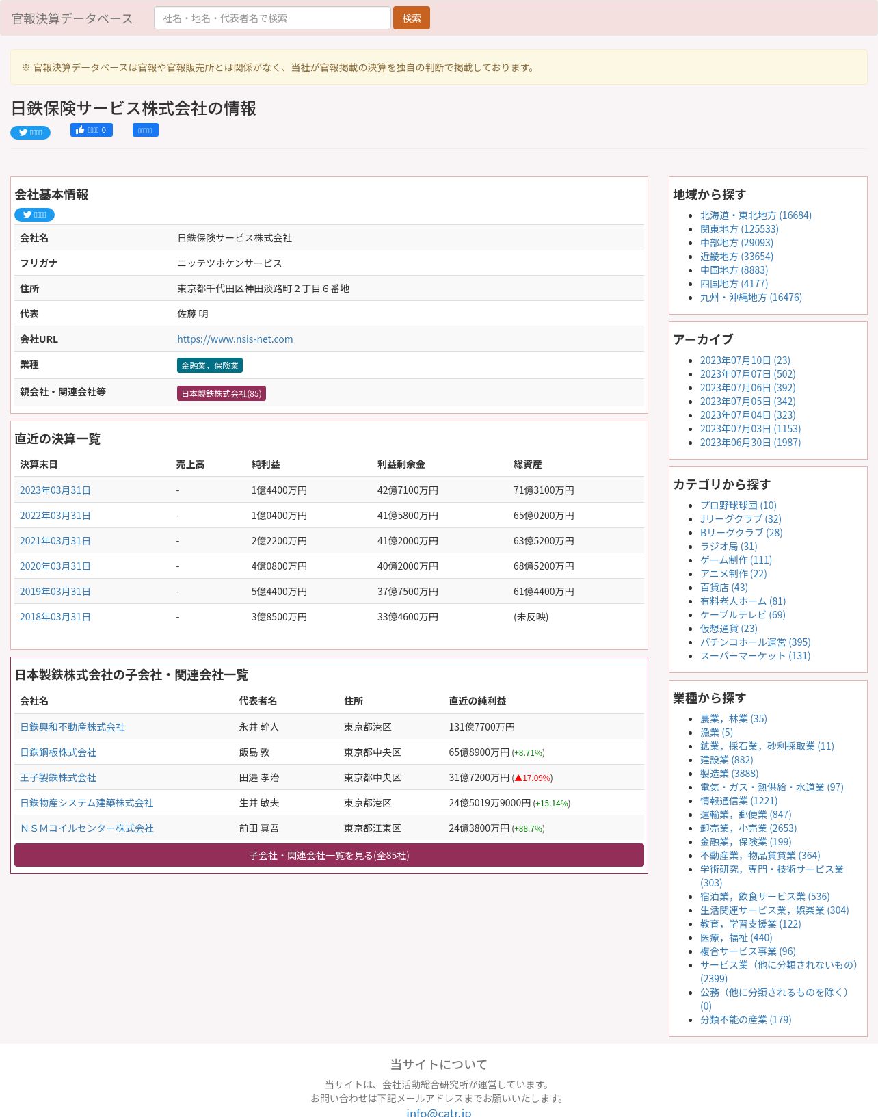Open ゲーム制作 (111) category
878x1117 pixels.
point(736,560)
